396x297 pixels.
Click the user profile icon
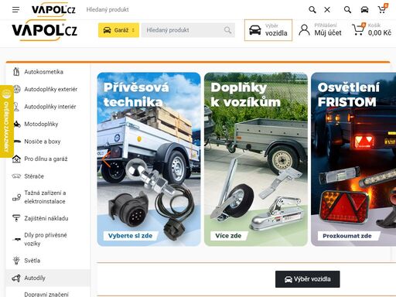[x=304, y=30]
